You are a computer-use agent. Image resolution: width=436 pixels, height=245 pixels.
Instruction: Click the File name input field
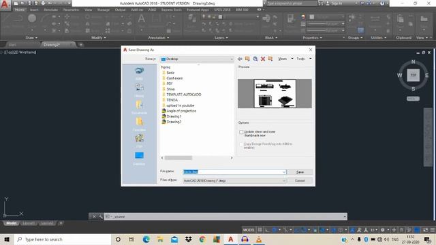coord(234,172)
